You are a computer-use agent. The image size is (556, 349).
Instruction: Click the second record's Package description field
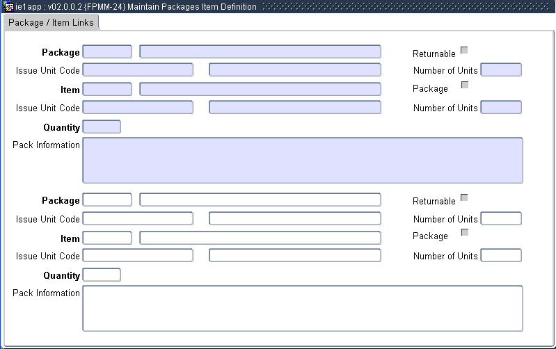point(260,200)
